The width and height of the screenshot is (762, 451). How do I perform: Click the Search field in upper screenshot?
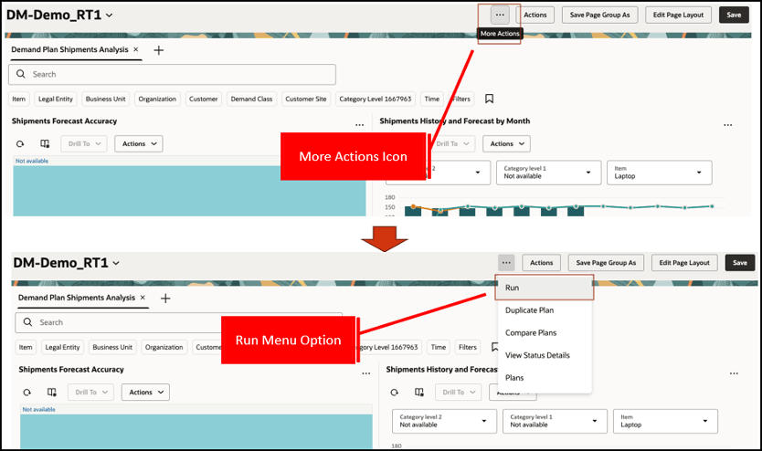172,74
